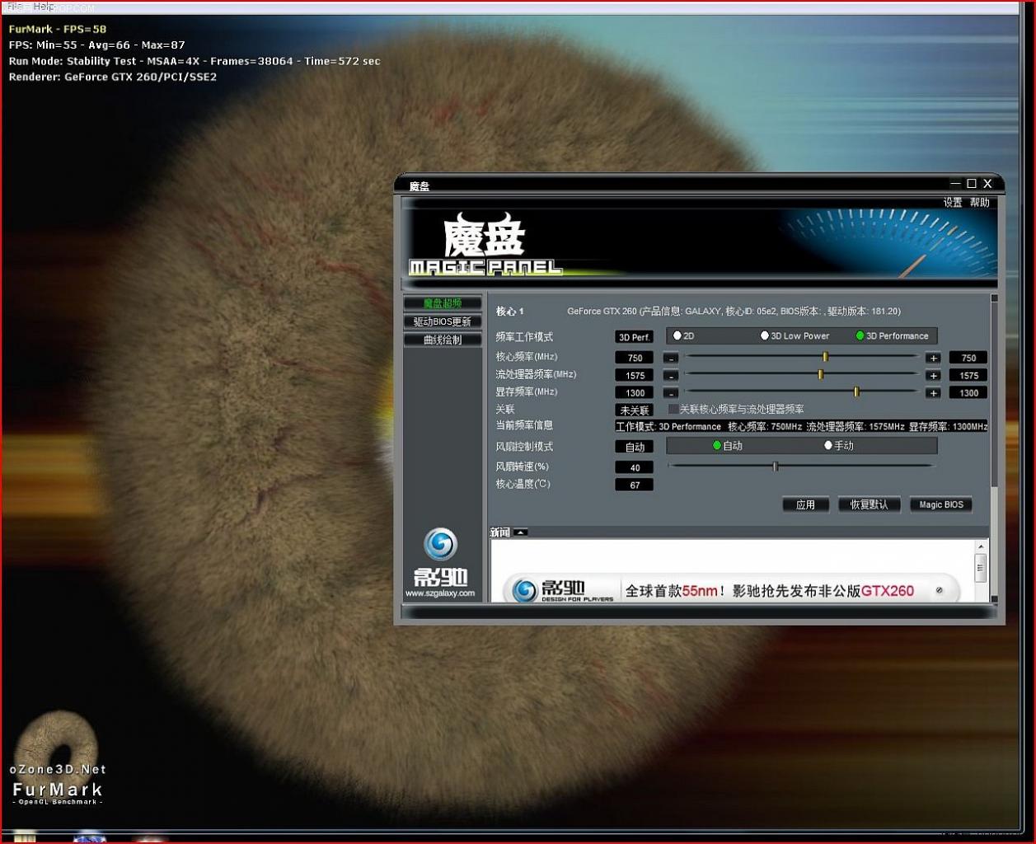Click the current frequency info readout

click(801, 426)
